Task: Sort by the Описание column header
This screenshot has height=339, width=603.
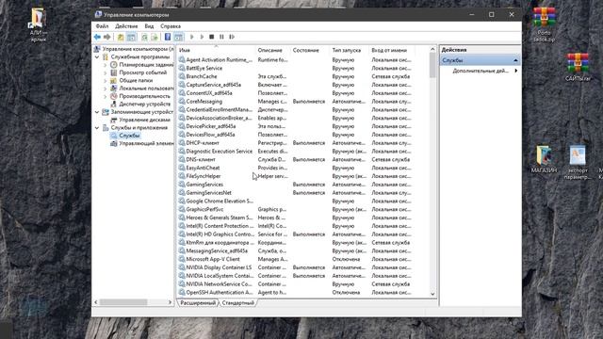Action: click(x=272, y=50)
